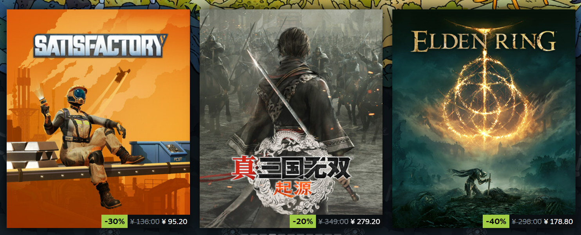Click the kneeling knight in the Elden Ring art
The height and width of the screenshot is (235, 581).
[471, 182]
